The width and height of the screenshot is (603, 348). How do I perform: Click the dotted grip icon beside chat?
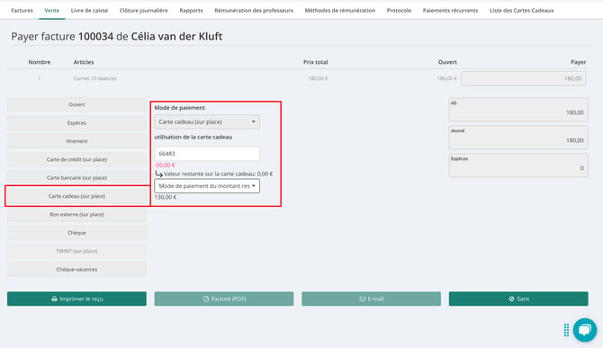[566, 330]
